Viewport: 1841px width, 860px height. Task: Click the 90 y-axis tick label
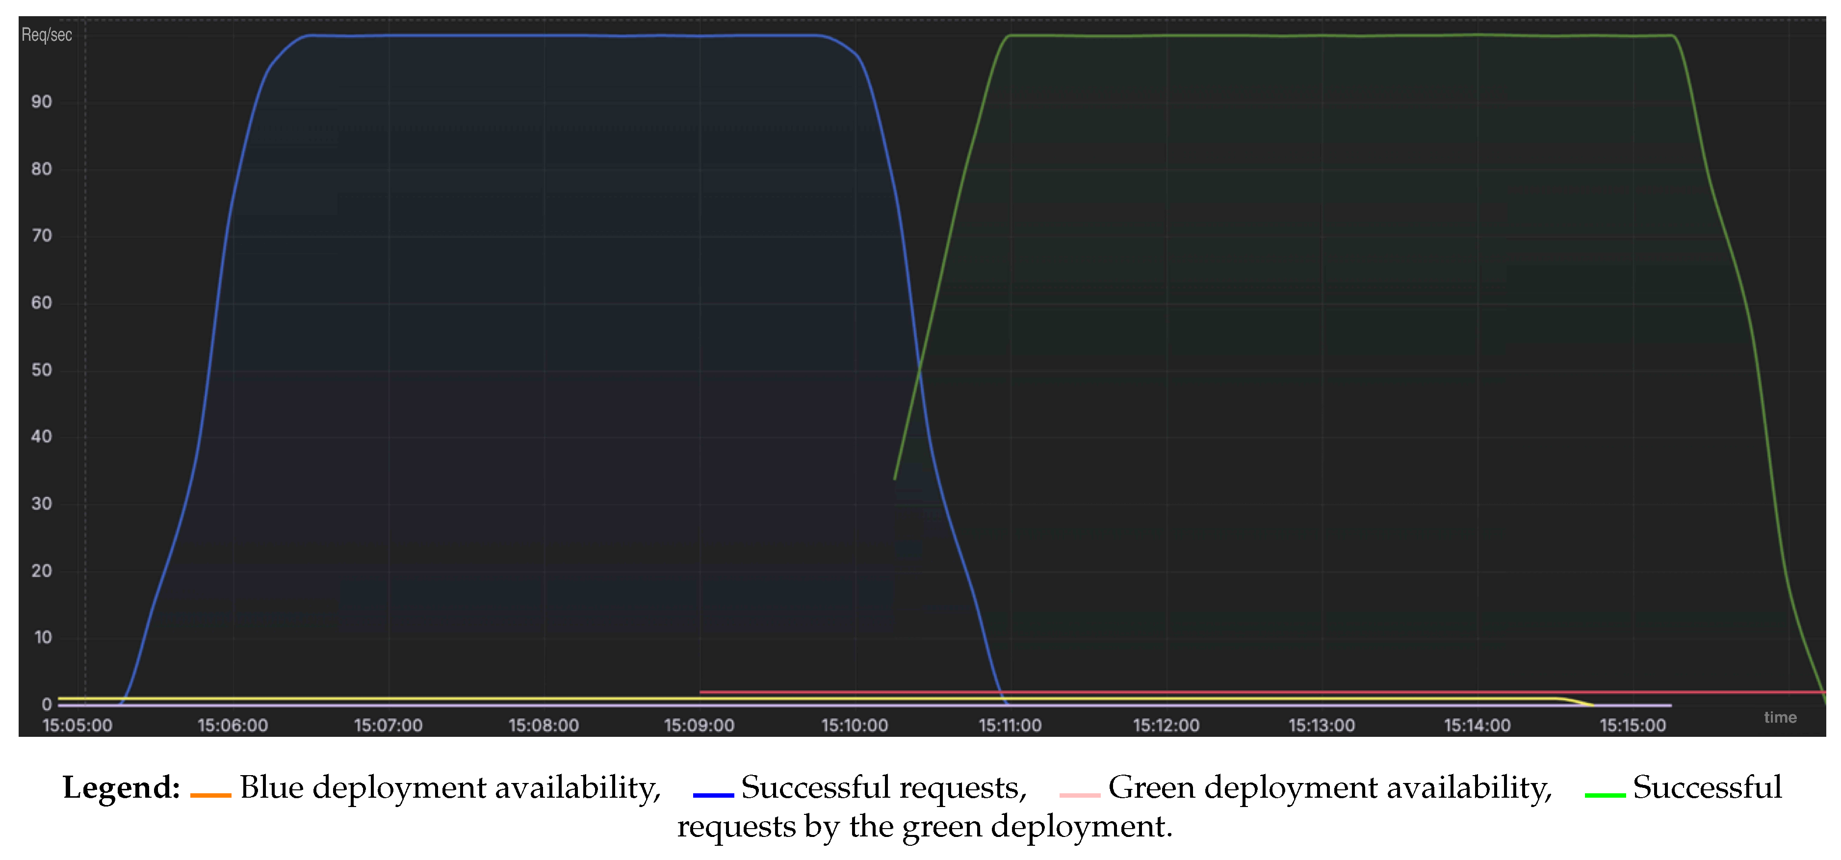42,102
